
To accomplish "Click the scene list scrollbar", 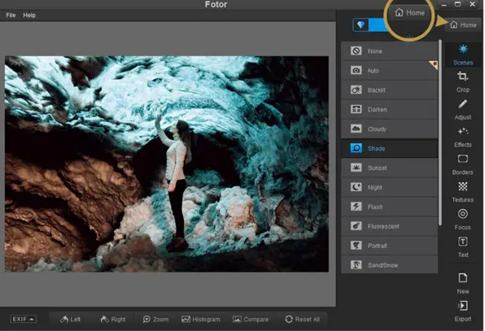I will pyautogui.click(x=440, y=133).
